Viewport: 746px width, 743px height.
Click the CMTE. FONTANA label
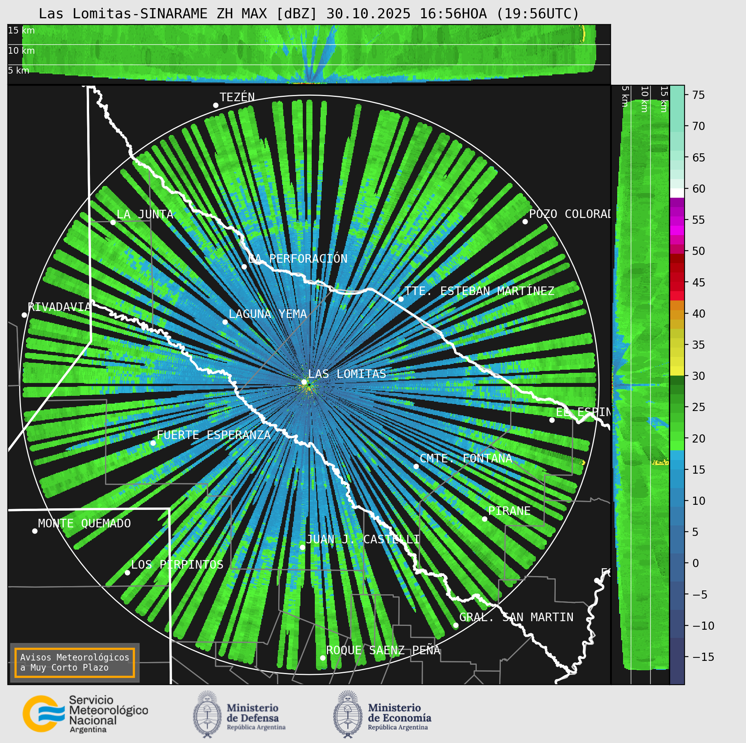point(466,458)
